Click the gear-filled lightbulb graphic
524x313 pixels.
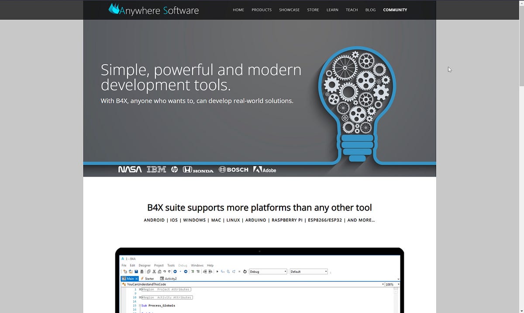tap(357, 105)
